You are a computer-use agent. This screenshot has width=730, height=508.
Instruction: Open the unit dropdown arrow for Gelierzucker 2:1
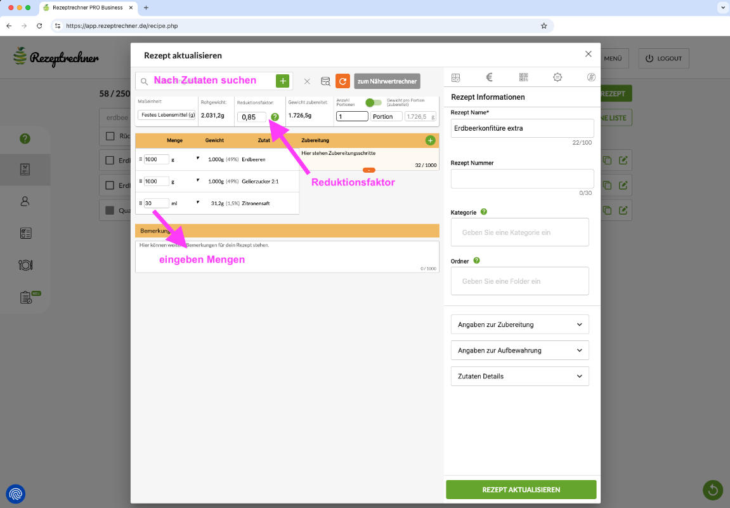(x=198, y=180)
